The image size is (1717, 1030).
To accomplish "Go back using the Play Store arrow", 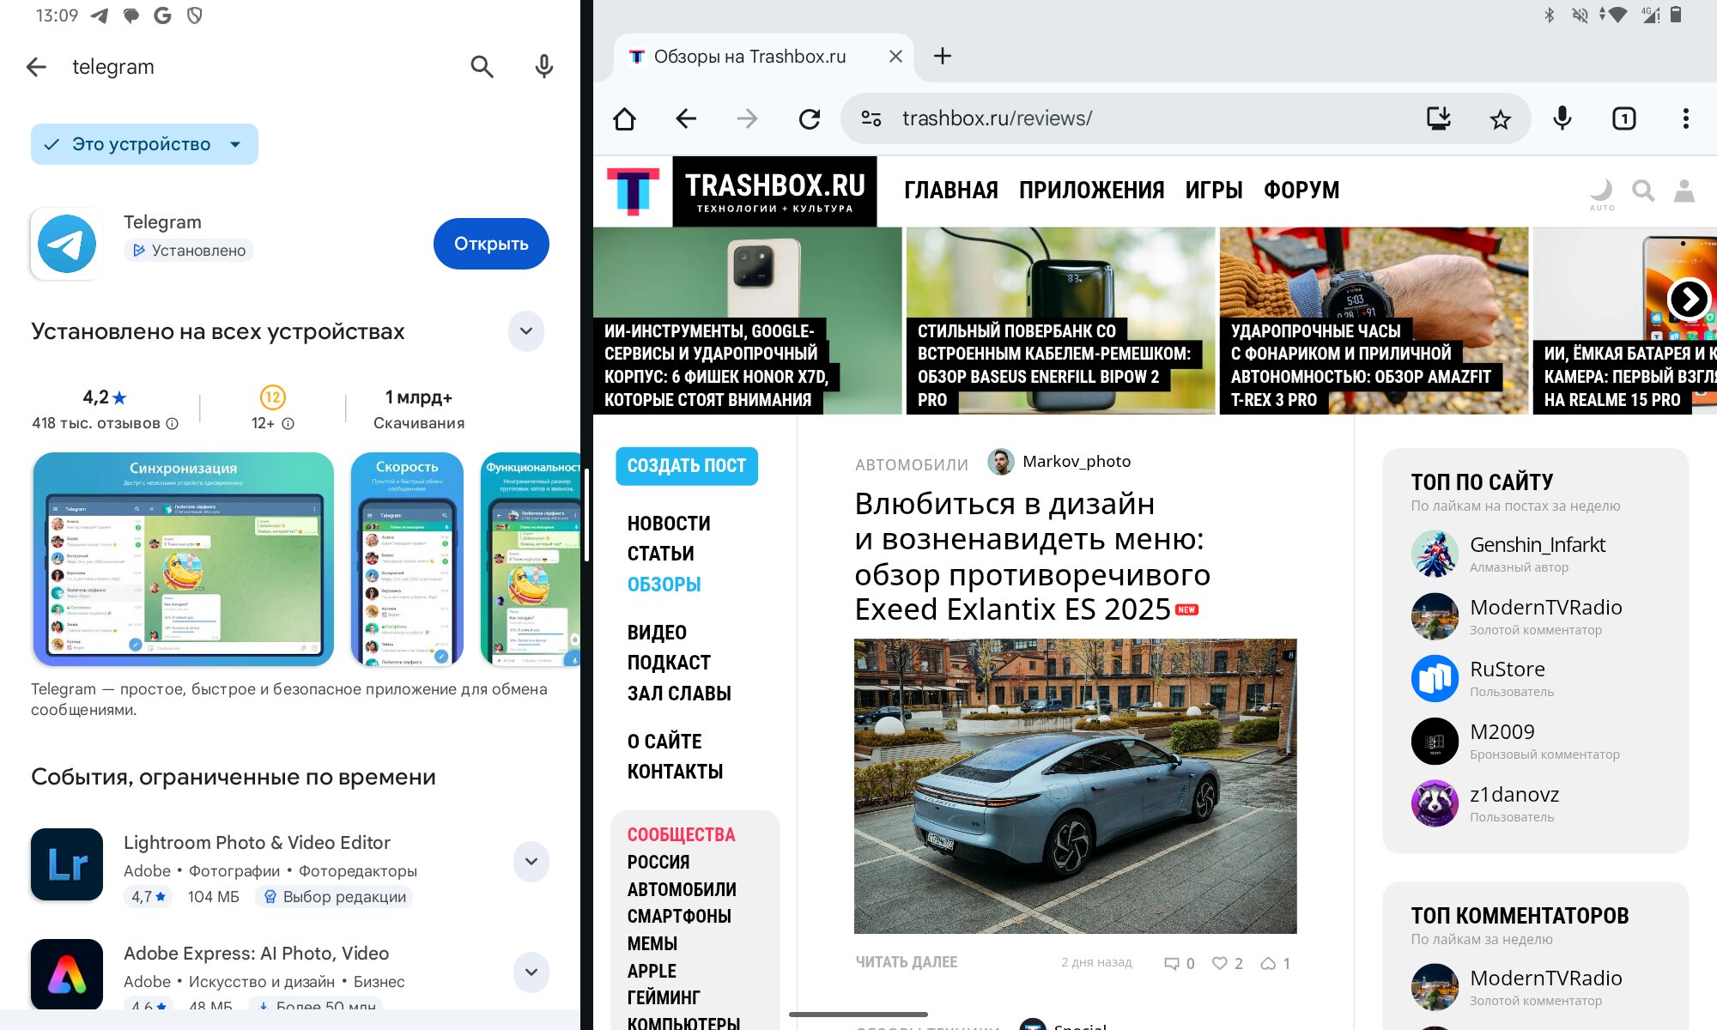I will click(36, 67).
